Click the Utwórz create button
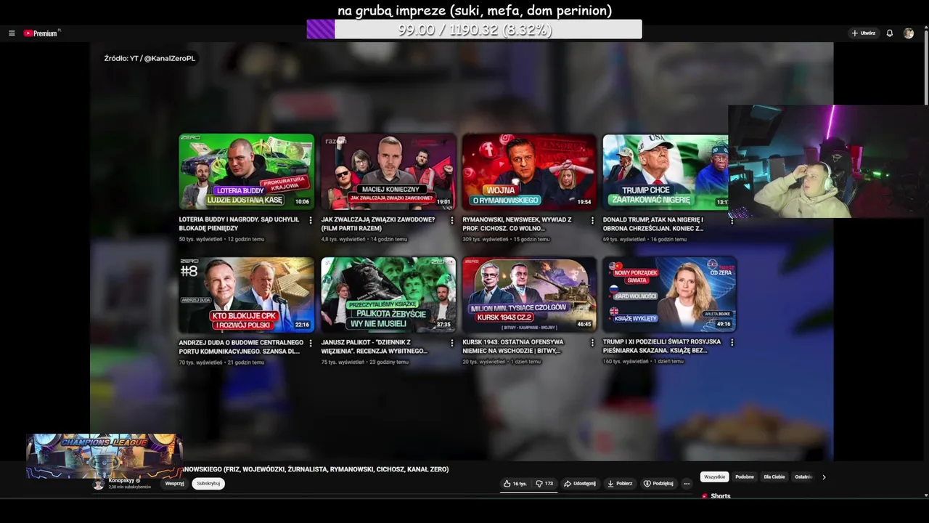929x523 pixels. (864, 33)
